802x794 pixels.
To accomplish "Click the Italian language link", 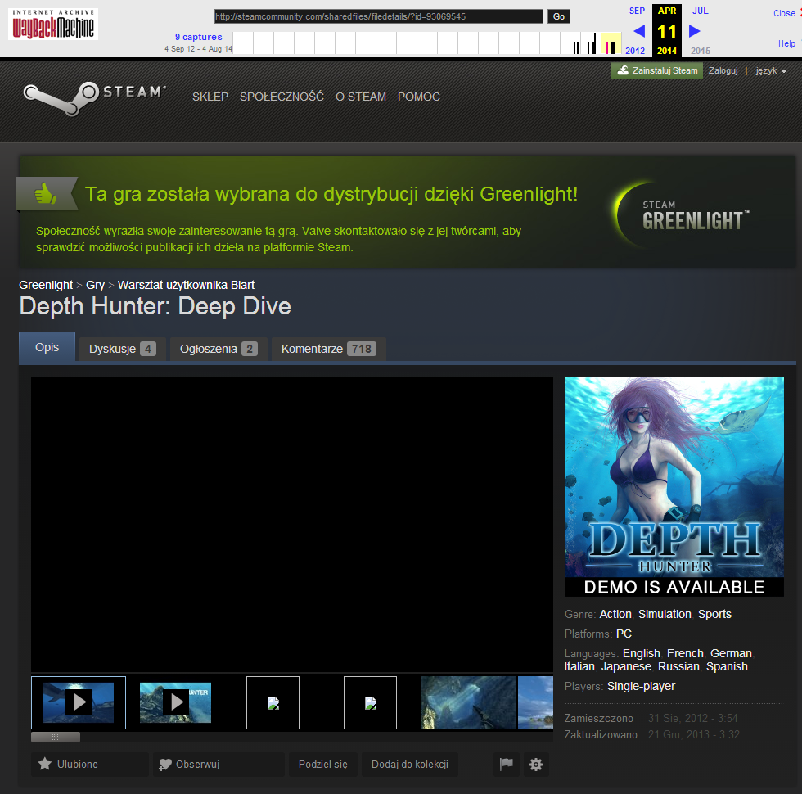I will pyautogui.click(x=579, y=666).
